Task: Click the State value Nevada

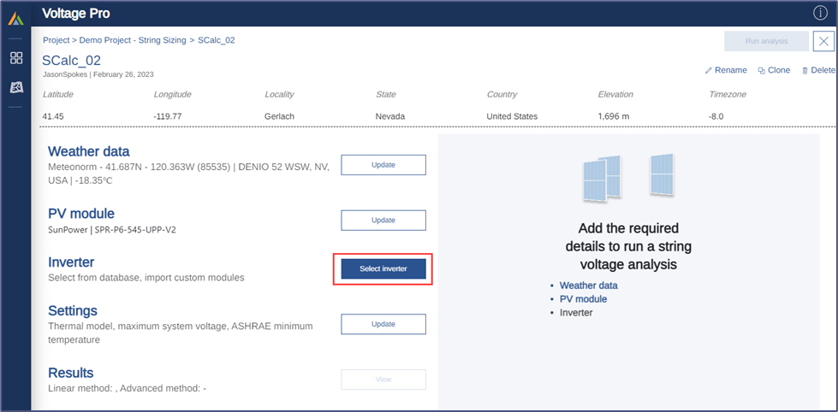Action: point(390,116)
